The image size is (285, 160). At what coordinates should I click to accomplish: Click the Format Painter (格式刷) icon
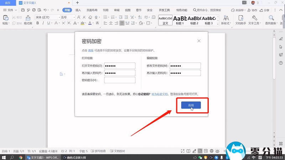(x=28, y=19)
